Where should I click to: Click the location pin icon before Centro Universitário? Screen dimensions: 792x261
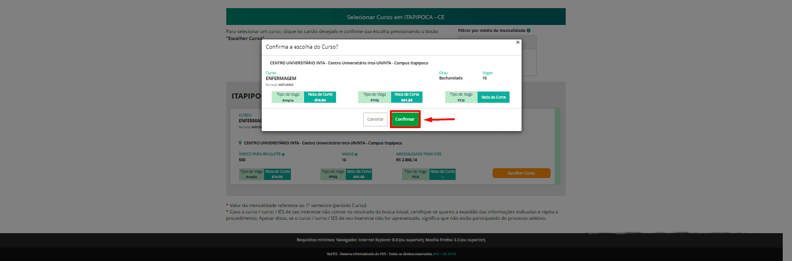(240, 142)
